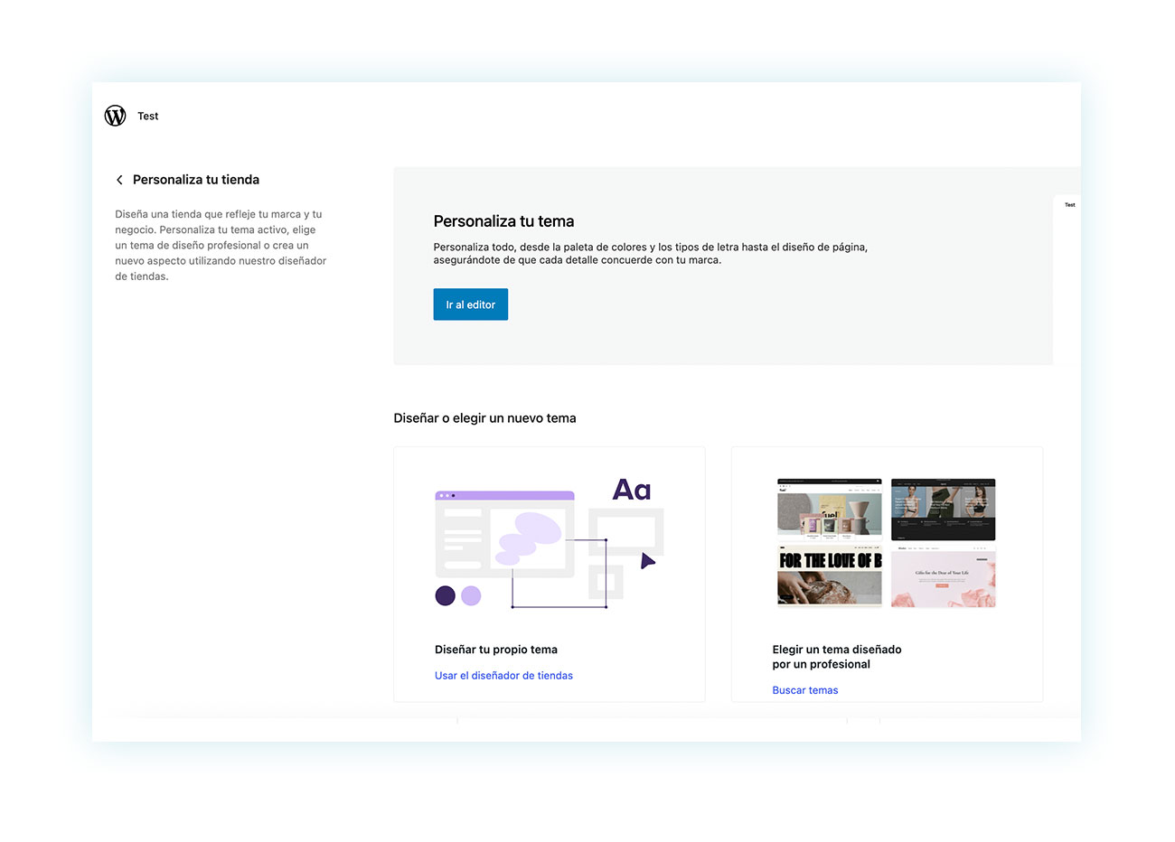This screenshot has width=1175, height=842.
Task: Click the Personaliza tu tema heading
Action: [x=503, y=221]
